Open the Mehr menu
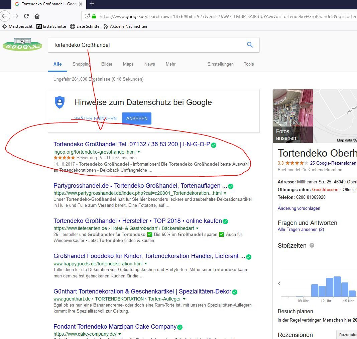The image size is (357, 339). 170,64
